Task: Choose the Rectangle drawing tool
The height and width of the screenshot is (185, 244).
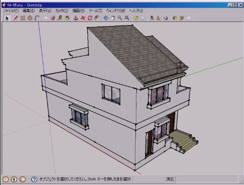Action: coord(23,18)
